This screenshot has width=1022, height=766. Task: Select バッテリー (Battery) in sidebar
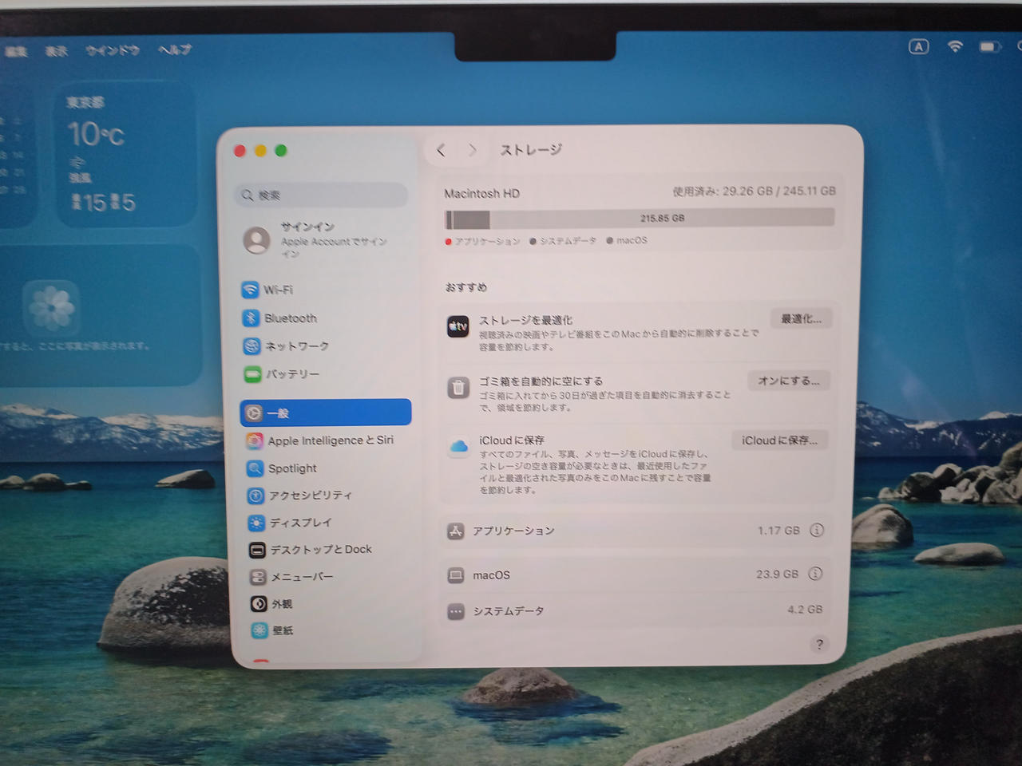[x=291, y=374]
